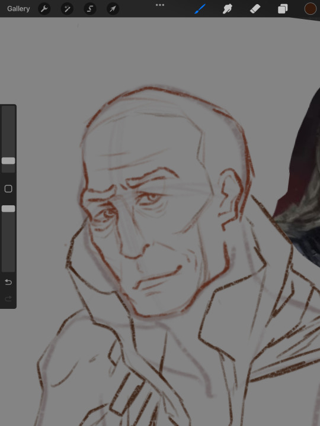Undo the last stroke
The width and height of the screenshot is (320, 426).
pos(8,282)
